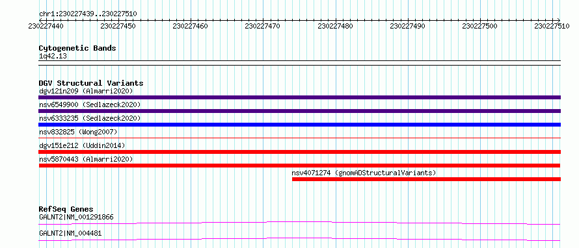
Task: Click ruler position 230227490
Action: pos(408,26)
